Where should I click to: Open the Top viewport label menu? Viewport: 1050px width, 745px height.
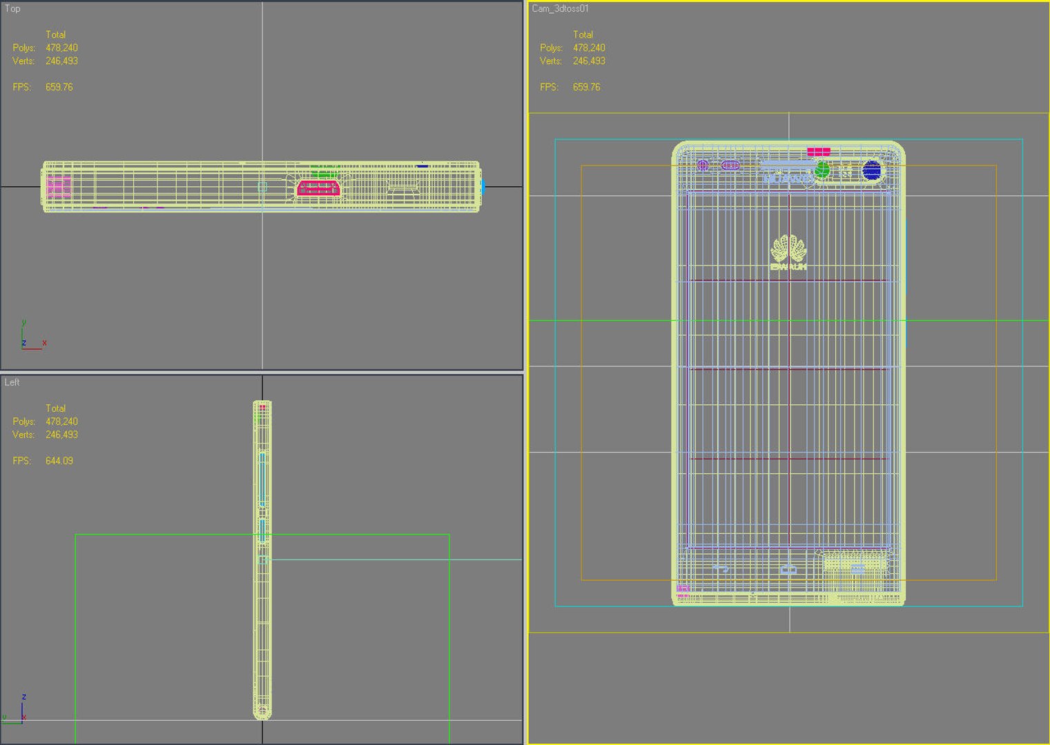(12, 8)
